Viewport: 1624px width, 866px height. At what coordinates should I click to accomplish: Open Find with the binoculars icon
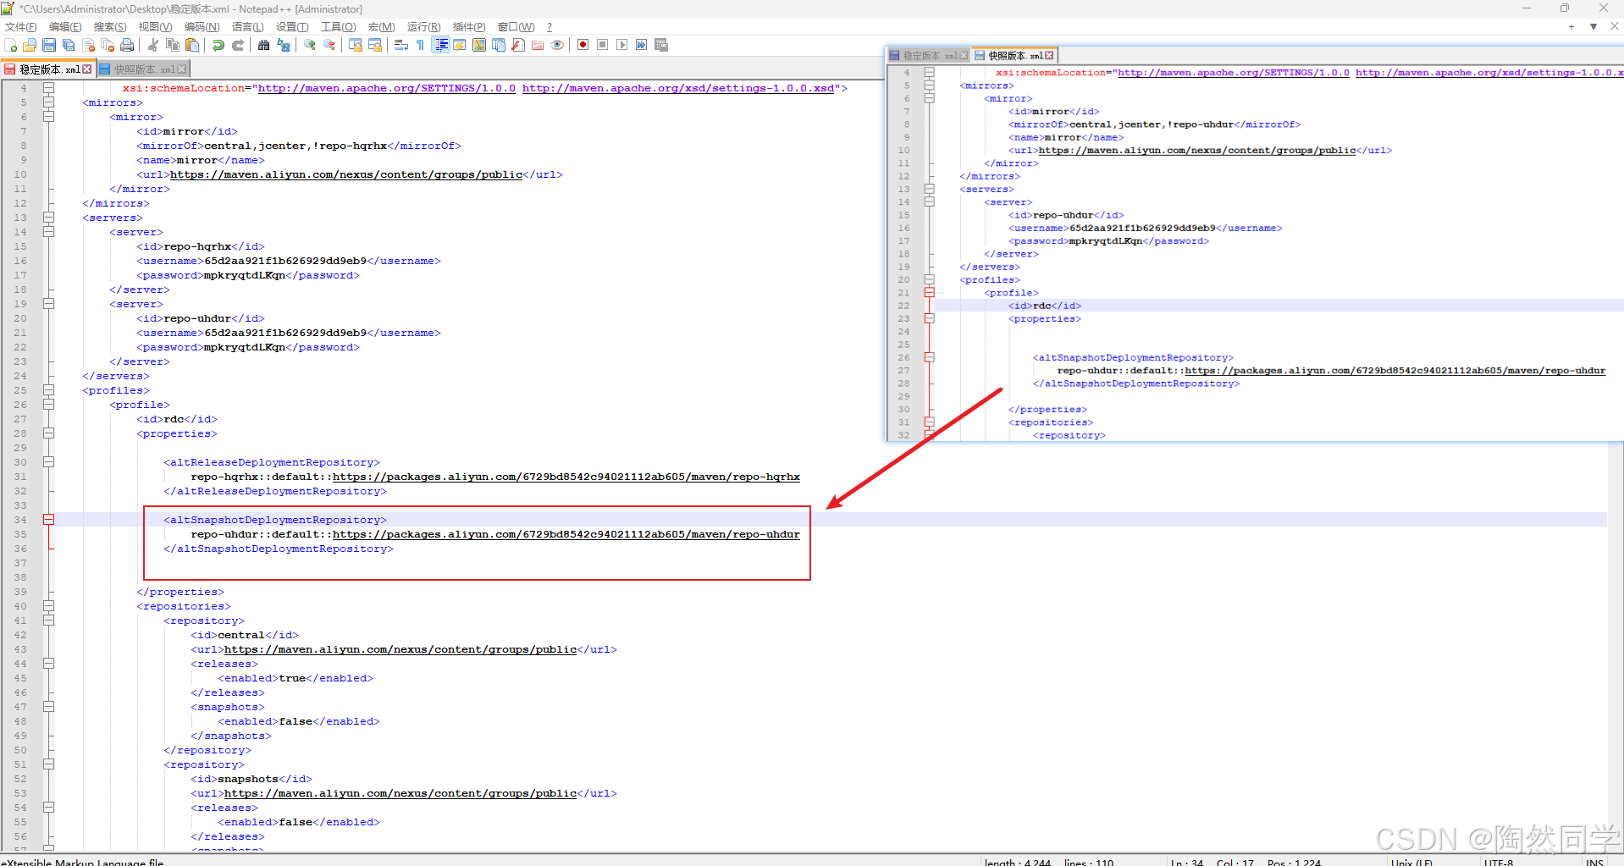pyautogui.click(x=264, y=45)
